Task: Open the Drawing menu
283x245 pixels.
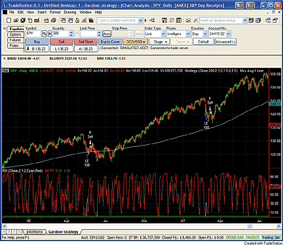Action: (70, 12)
